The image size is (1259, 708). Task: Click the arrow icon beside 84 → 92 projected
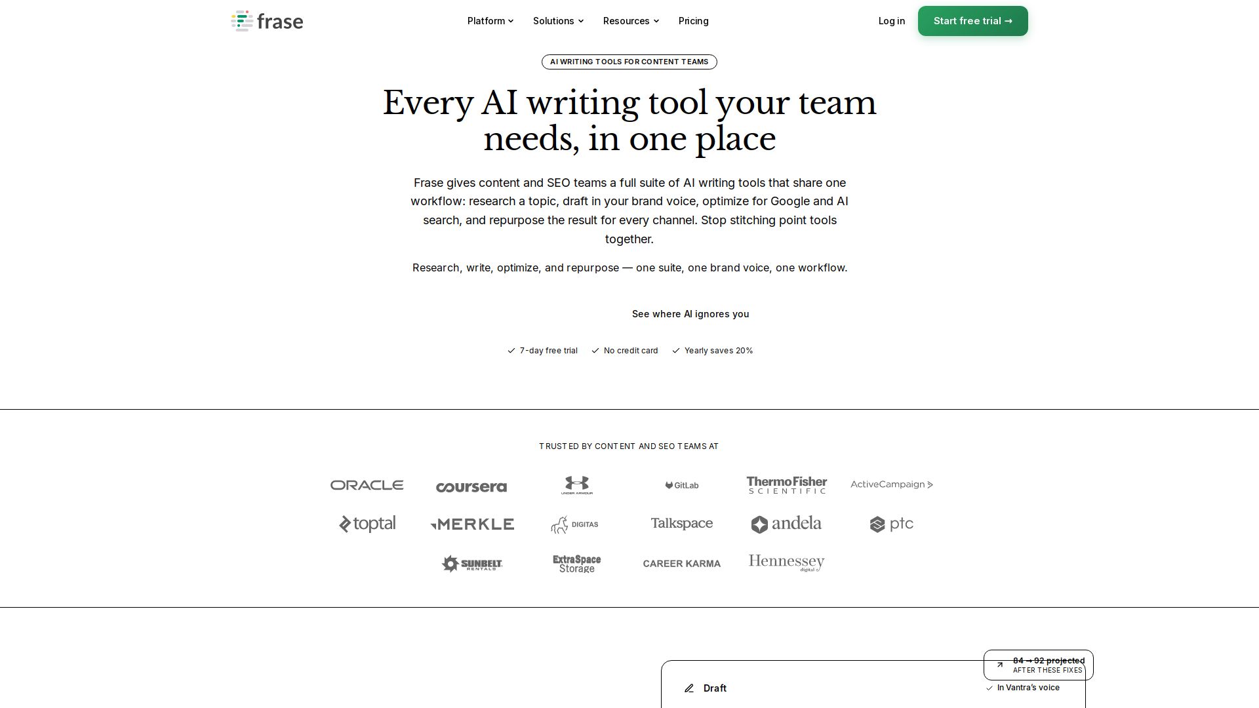click(1000, 665)
